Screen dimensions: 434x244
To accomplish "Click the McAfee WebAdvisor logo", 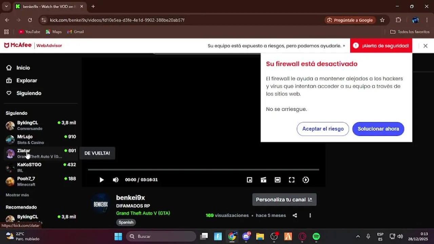I will 33,45.
